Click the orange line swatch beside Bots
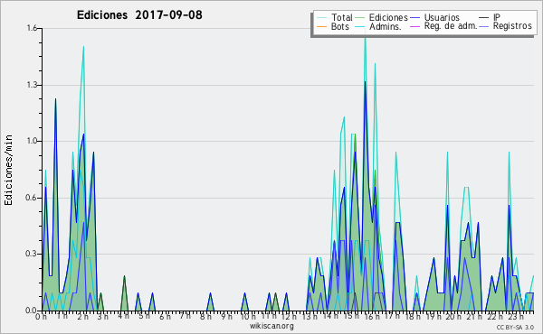 click(x=321, y=26)
